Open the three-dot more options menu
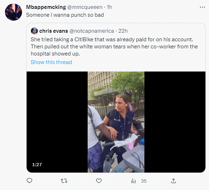 (x=202, y=7)
